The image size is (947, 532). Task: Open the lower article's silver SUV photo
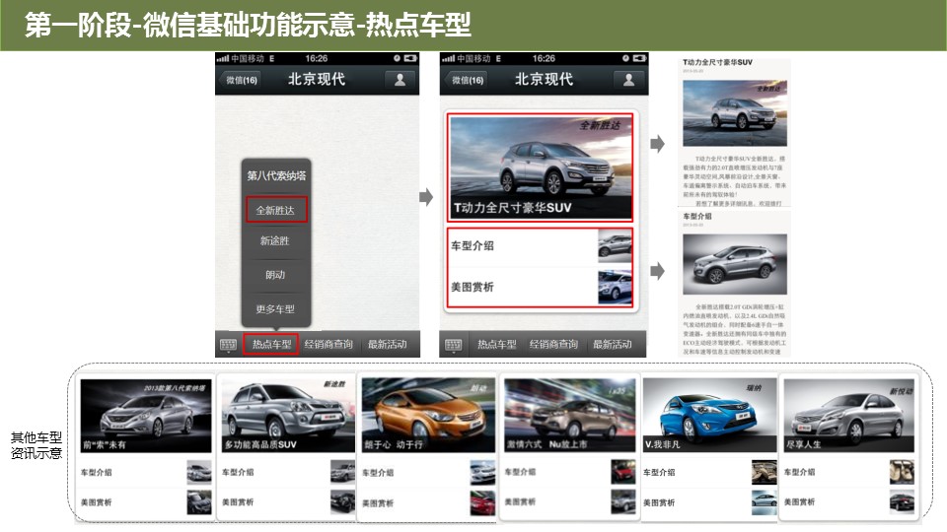tap(734, 264)
